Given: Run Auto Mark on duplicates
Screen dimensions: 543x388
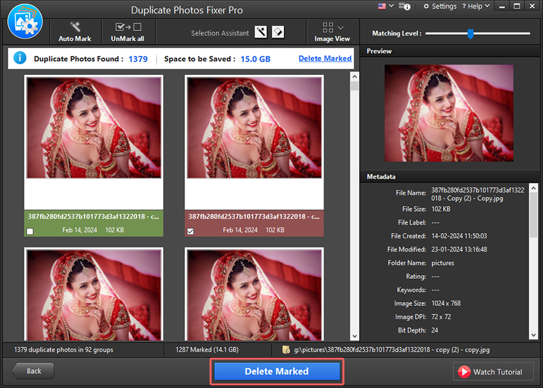Looking at the screenshot, I should (75, 32).
